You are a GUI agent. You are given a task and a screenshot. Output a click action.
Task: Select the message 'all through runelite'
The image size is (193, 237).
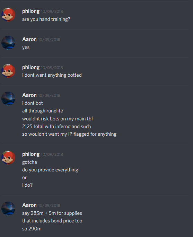pyautogui.click(x=43, y=111)
